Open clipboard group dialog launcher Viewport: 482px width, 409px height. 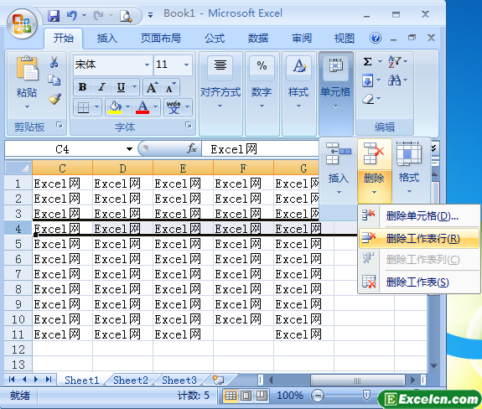click(59, 125)
